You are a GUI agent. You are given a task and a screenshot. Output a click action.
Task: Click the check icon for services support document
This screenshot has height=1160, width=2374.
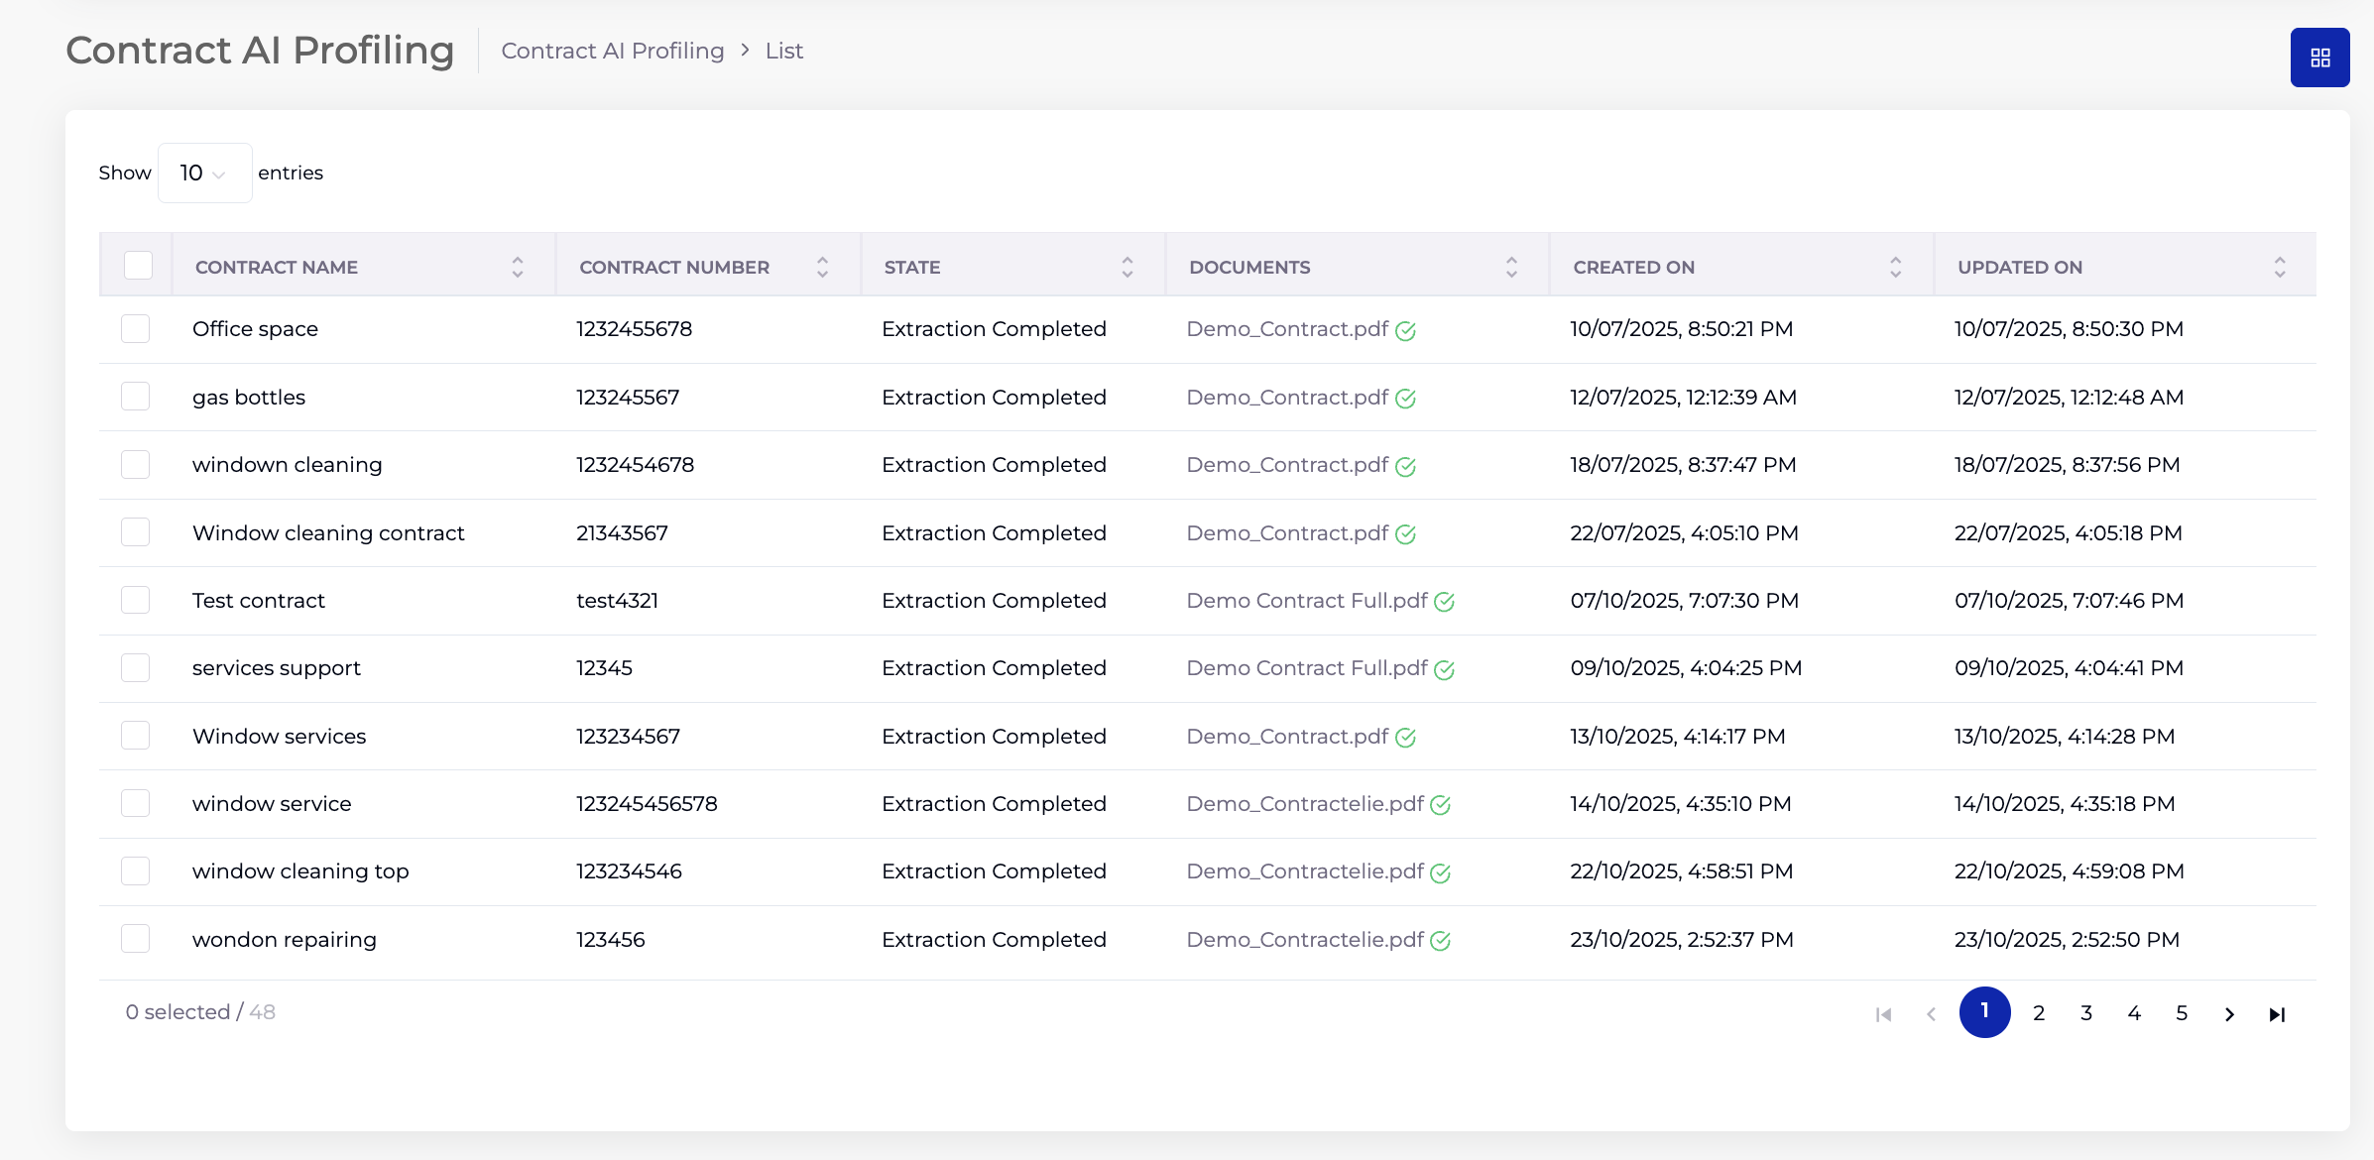point(1444,670)
